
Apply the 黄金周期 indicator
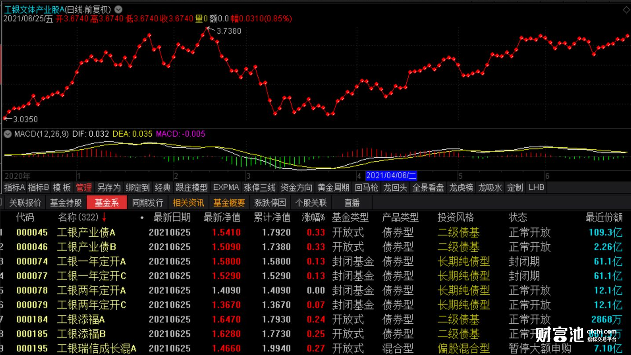[x=334, y=188]
